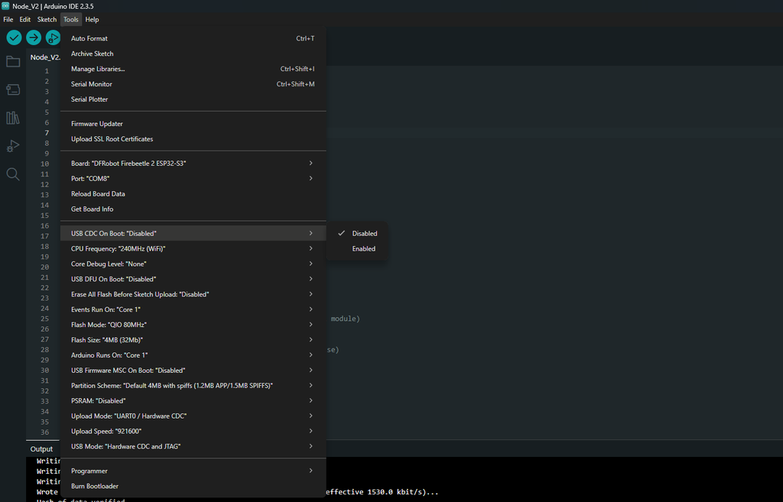Click Burn Bootloader menu entry
Image resolution: width=783 pixels, height=502 pixels.
[x=95, y=486]
